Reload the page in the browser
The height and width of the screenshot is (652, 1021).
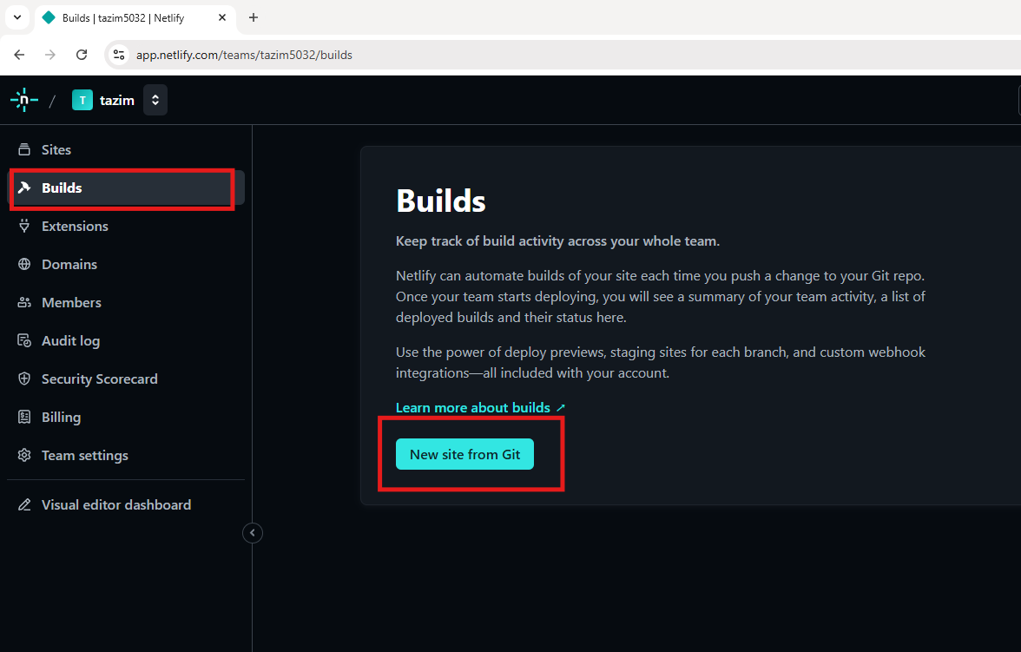click(82, 55)
